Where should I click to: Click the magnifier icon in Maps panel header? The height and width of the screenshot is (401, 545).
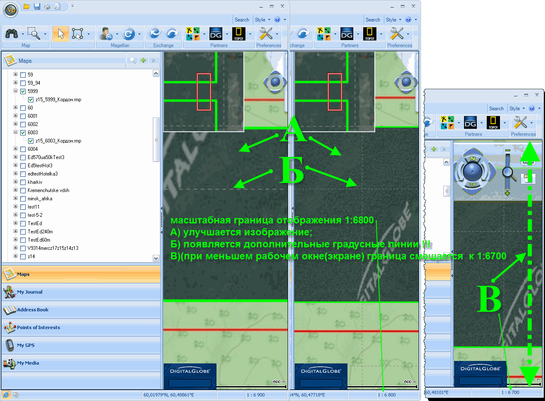click(133, 60)
